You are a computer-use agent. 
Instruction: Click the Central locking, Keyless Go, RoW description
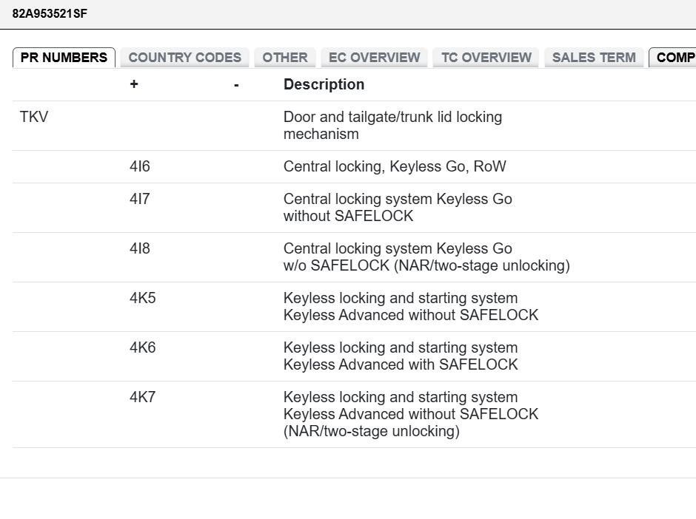click(395, 166)
